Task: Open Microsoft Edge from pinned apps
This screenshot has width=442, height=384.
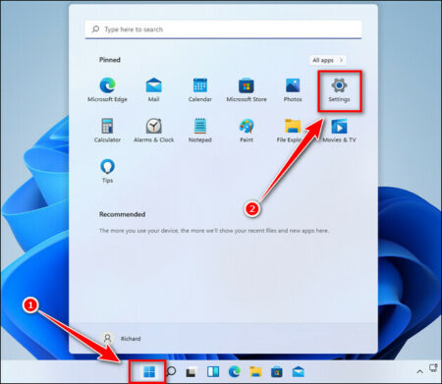Action: 107,89
